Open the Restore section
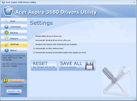This screenshot has width=137, height=101. click(14, 38)
